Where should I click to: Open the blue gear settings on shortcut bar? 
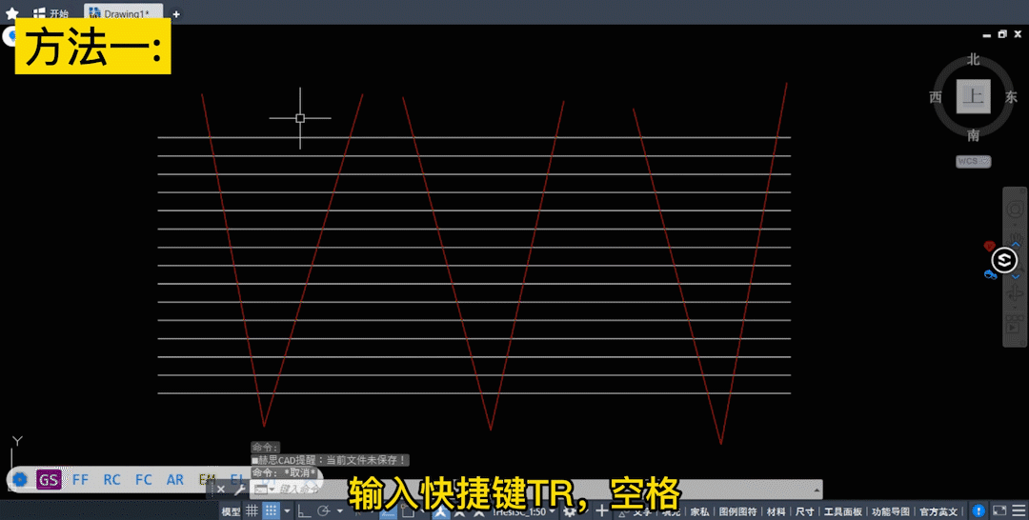(x=20, y=479)
